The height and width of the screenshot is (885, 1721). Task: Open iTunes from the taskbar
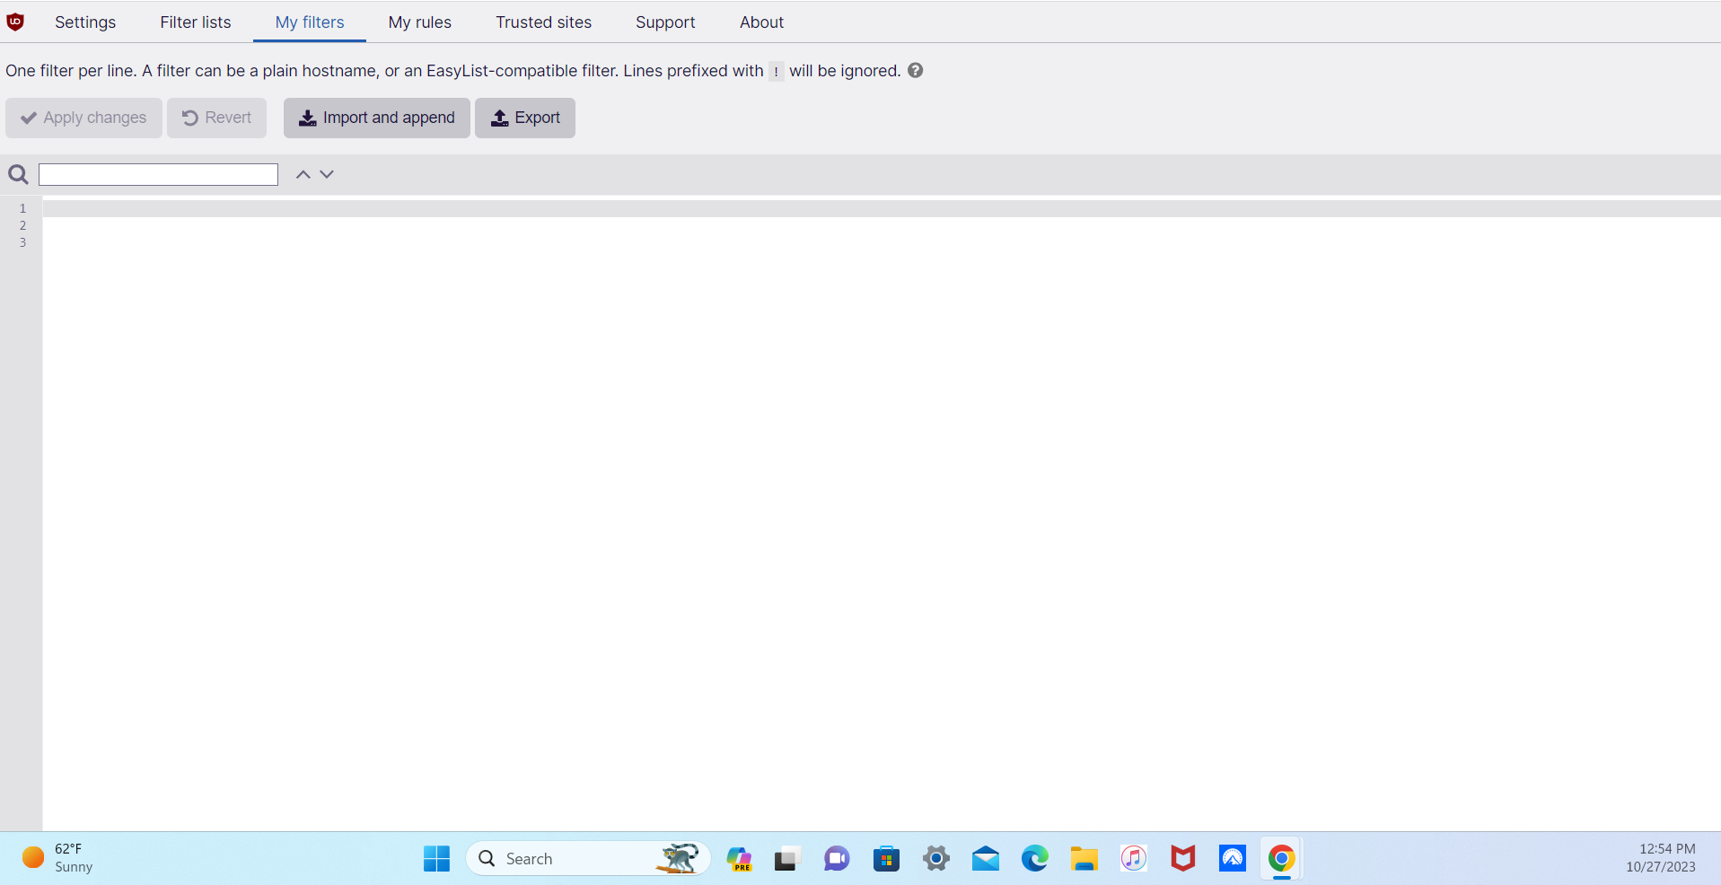(1133, 858)
